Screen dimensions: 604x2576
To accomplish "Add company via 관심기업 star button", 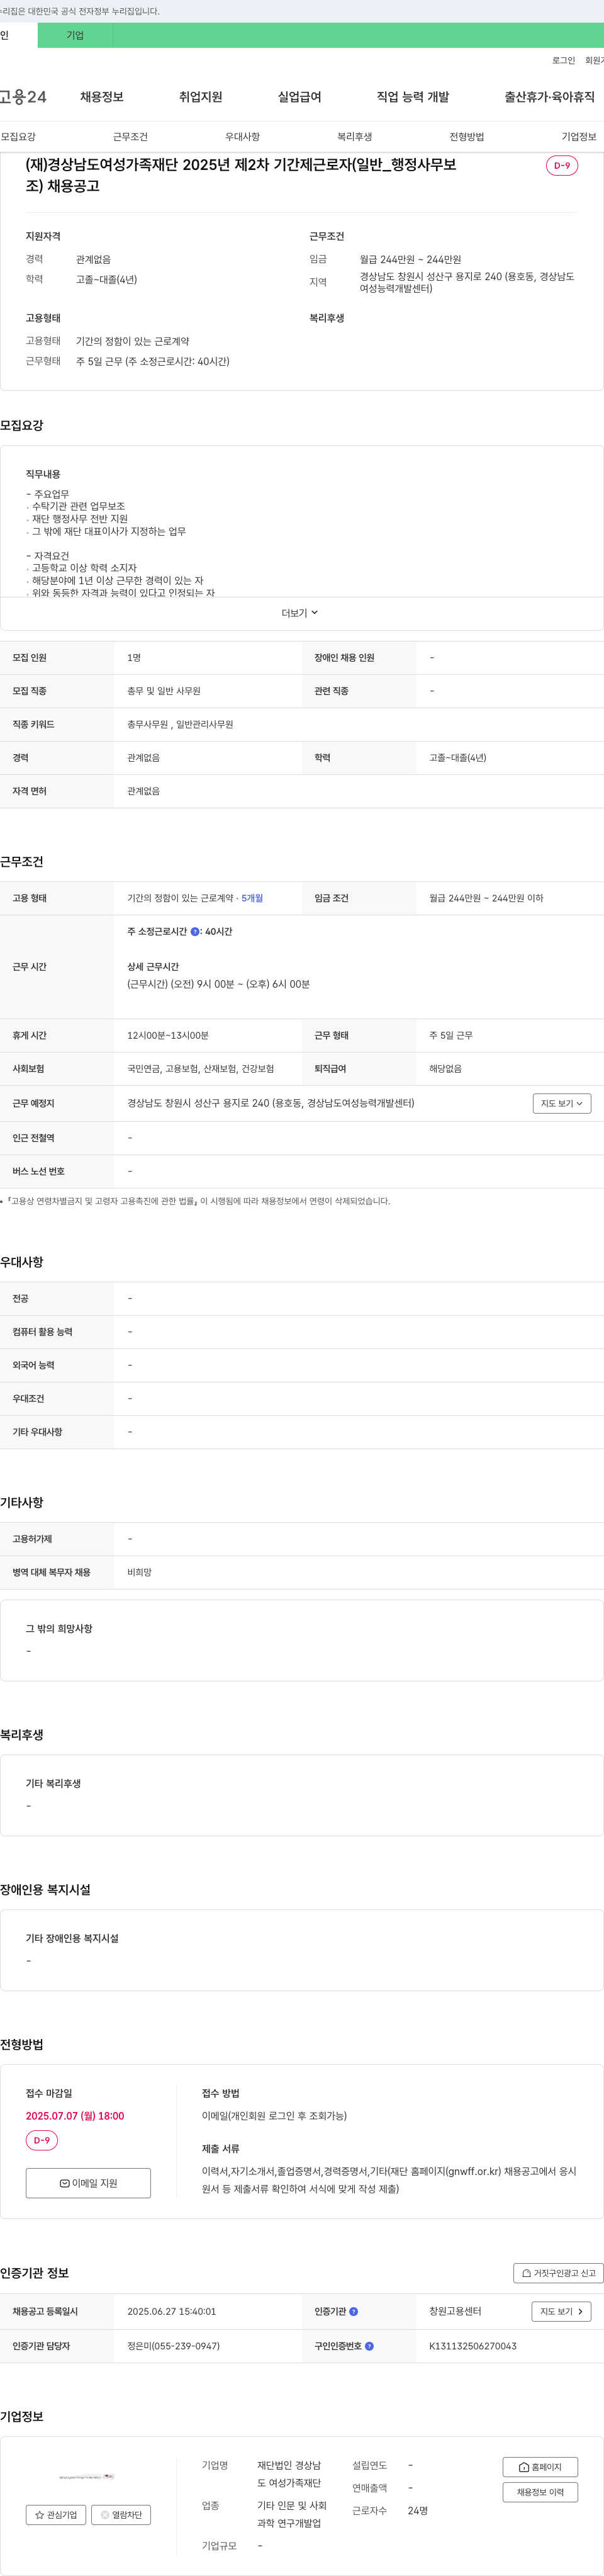I will 56,2514.
